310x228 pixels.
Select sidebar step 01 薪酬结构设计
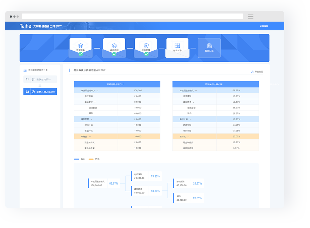pos(40,79)
